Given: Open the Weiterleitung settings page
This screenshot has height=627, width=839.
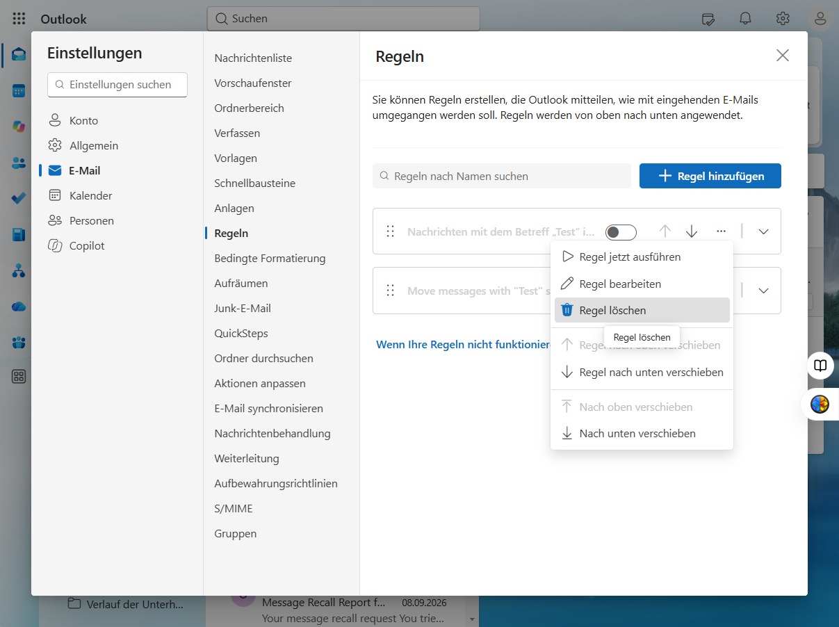Looking at the screenshot, I should click(247, 458).
